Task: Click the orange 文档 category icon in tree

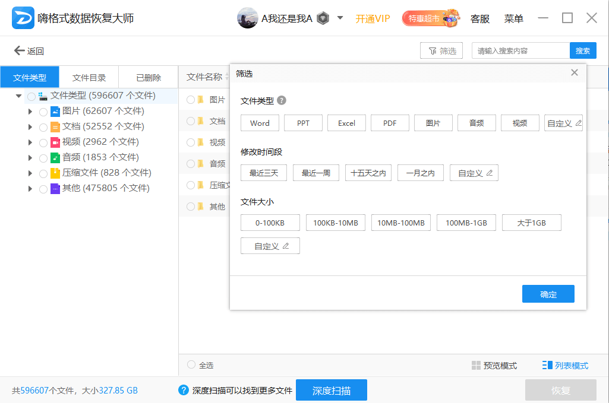Action: [x=55, y=127]
